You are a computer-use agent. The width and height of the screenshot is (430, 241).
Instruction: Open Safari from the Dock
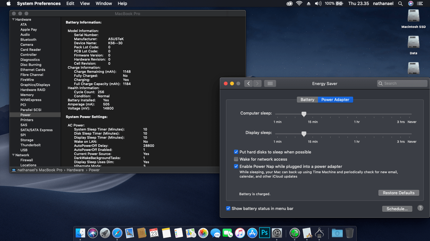[117, 233]
